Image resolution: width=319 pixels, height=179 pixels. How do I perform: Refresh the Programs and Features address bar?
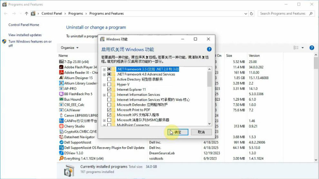point(252,14)
